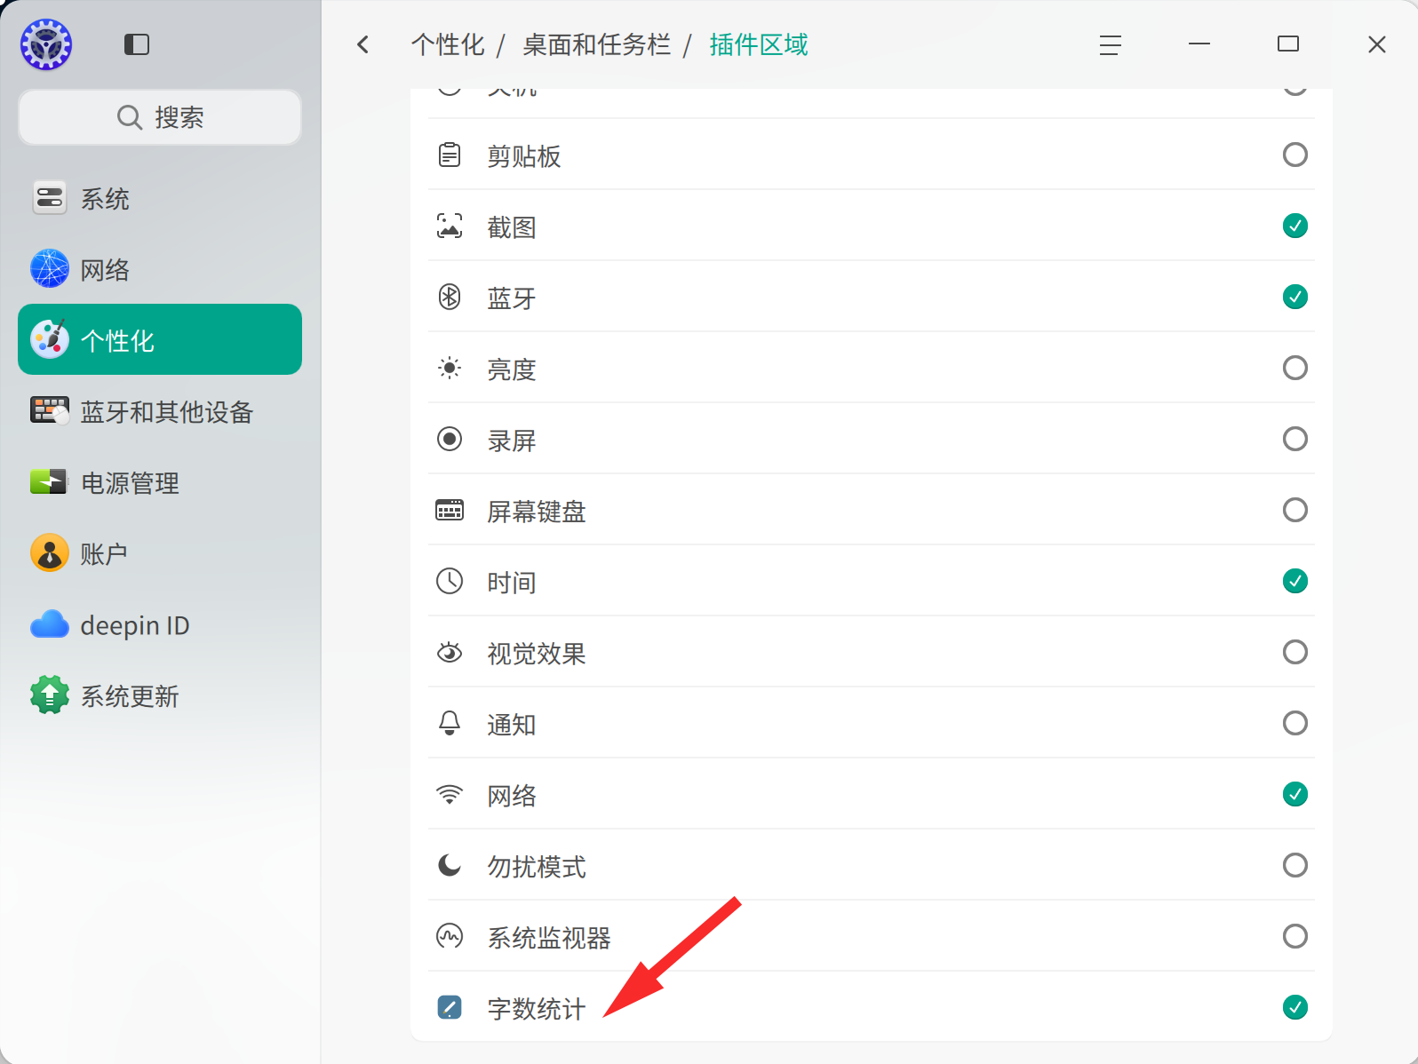Enable the 亮度 plugin toggle
Screen dimensions: 1418x1064
pyautogui.click(x=1295, y=368)
